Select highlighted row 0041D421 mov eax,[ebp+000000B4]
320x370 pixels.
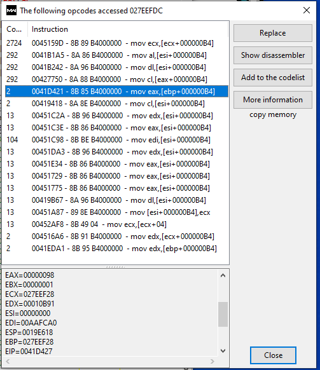coord(116,92)
